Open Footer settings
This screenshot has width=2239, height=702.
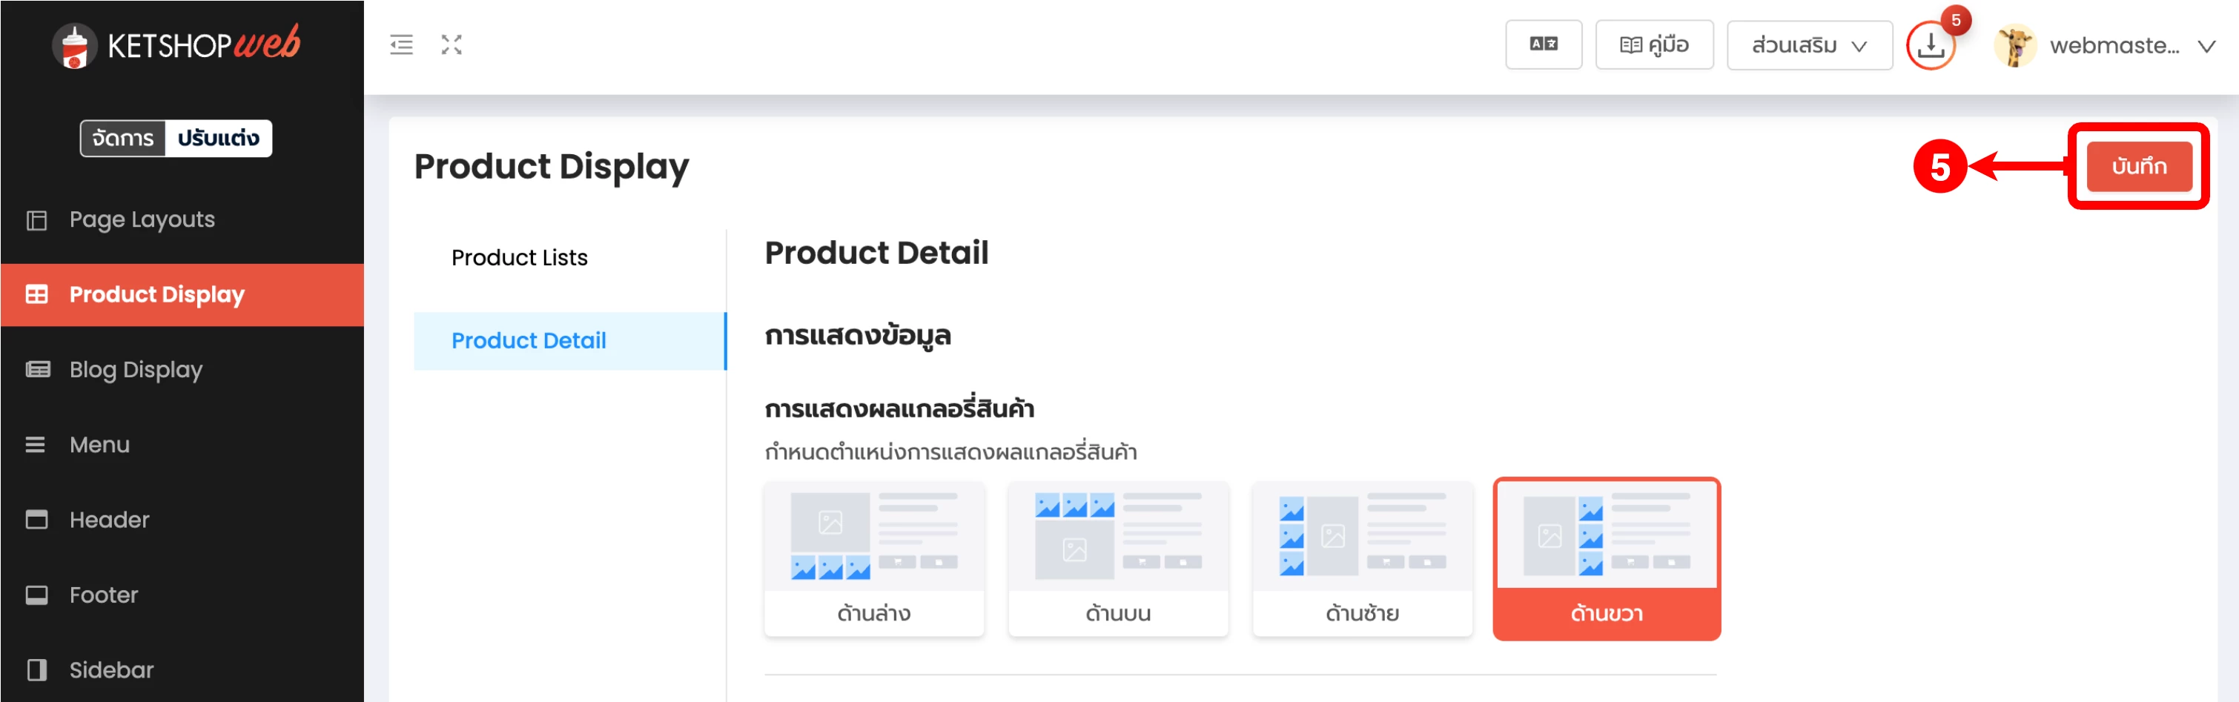[104, 595]
